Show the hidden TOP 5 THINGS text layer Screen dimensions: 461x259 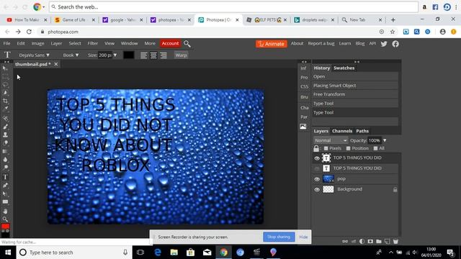tap(317, 168)
